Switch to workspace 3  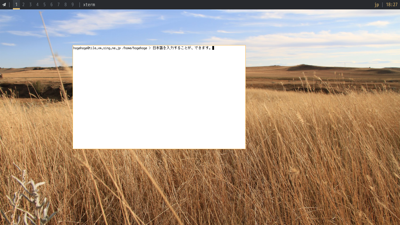coord(30,5)
